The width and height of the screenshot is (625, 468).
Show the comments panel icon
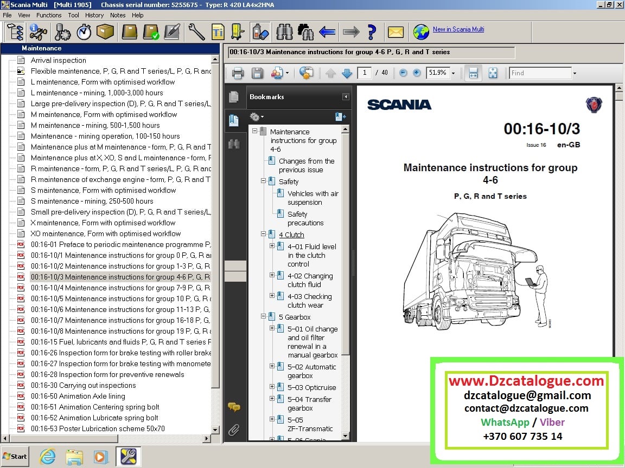point(234,407)
